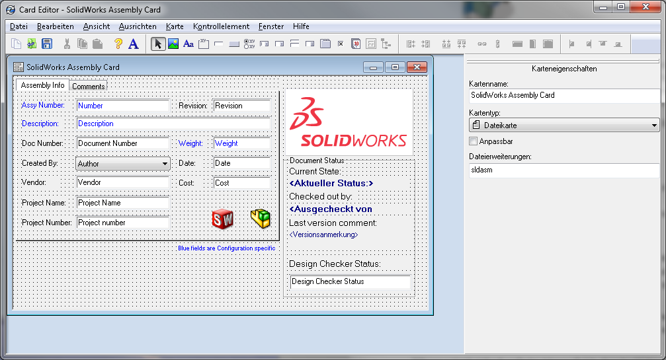Viewport: 666px width, 360px height.
Task: Select 'Blue fields are Configuration specific' text
Action: click(x=226, y=248)
